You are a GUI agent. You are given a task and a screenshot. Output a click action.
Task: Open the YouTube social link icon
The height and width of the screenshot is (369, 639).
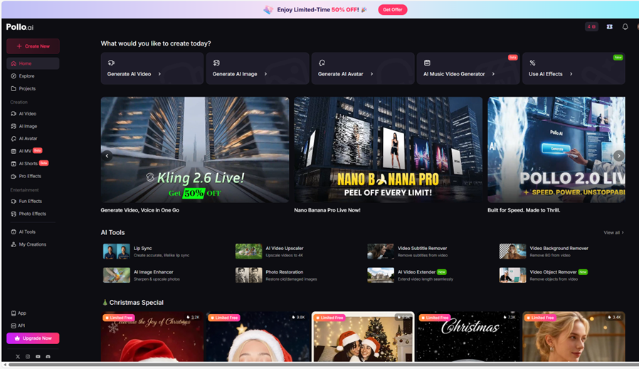coord(38,356)
